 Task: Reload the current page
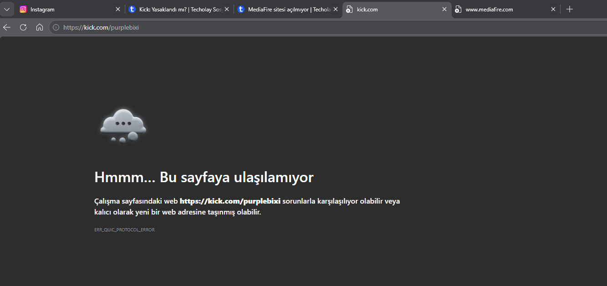point(23,27)
